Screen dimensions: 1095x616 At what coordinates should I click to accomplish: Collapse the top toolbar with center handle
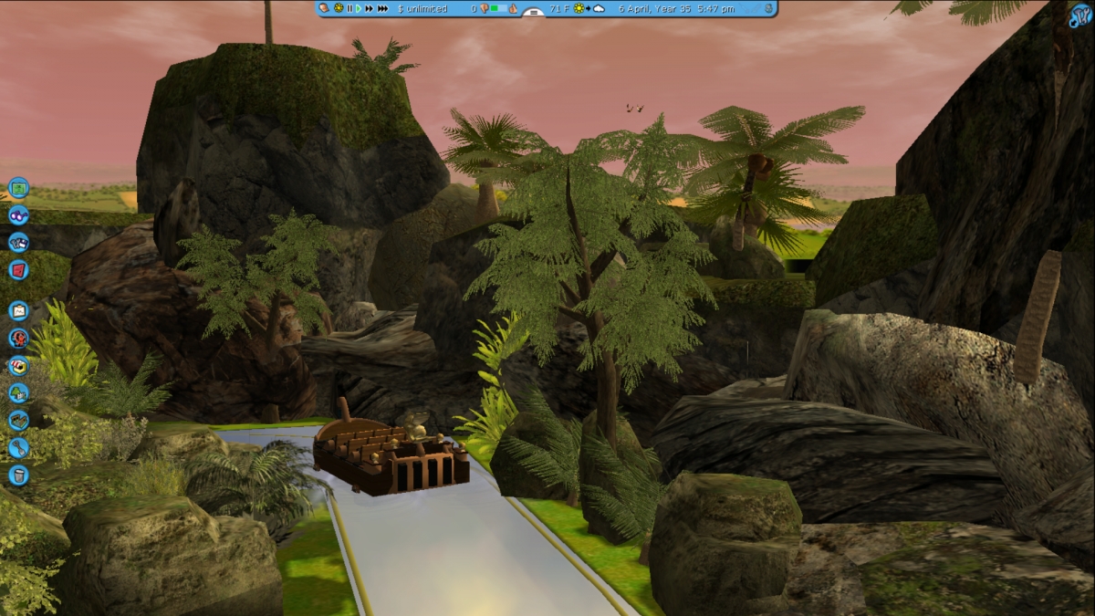coord(534,13)
